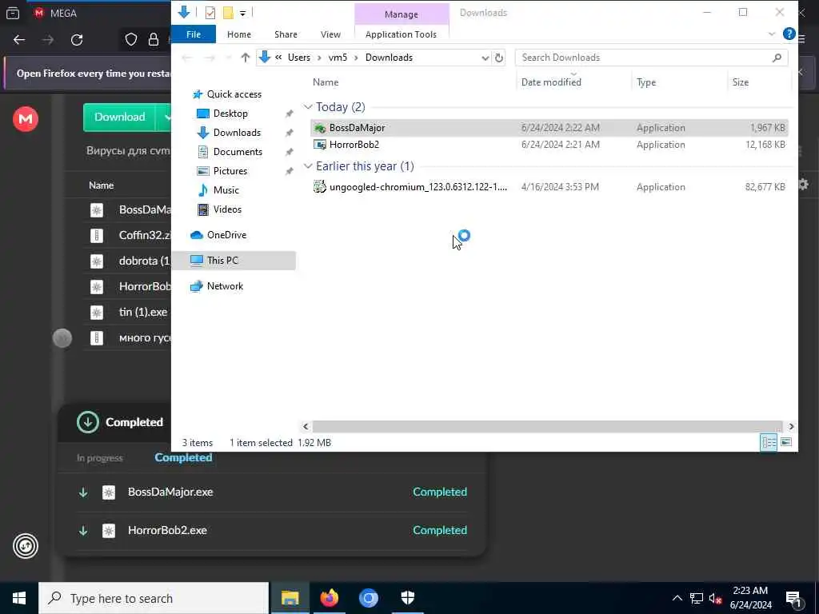Click scrollbar right arrow in file list
Image resolution: width=819 pixels, height=614 pixels.
(x=791, y=427)
